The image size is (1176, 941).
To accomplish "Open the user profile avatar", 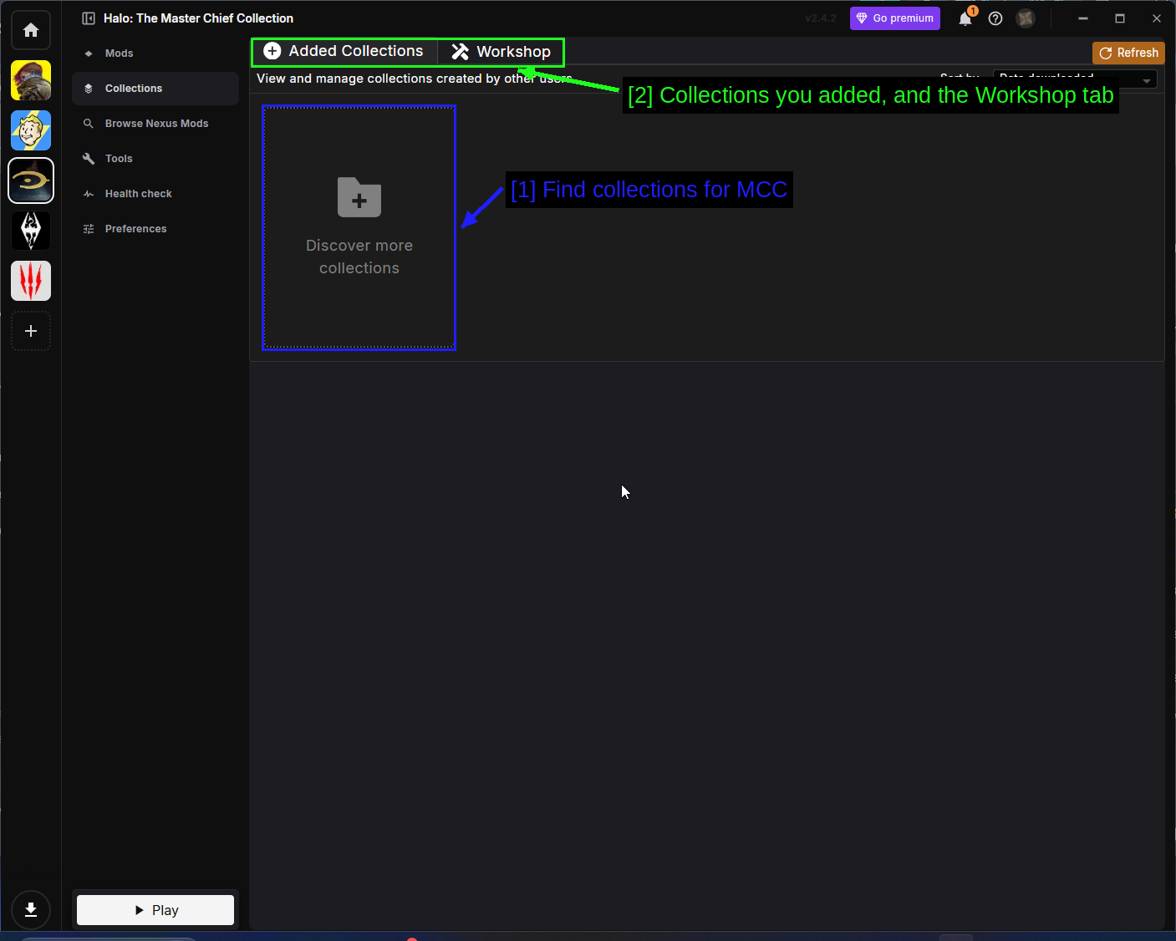I will [x=1026, y=18].
